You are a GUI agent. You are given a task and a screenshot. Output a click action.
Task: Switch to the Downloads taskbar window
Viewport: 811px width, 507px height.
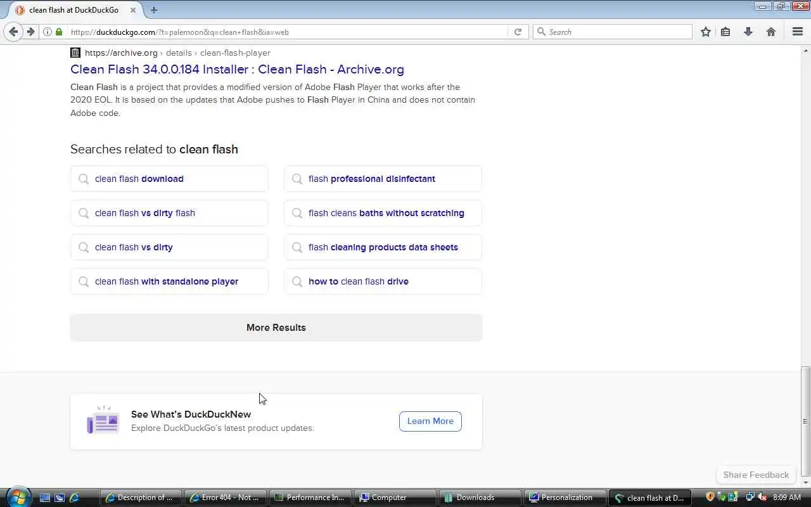click(x=480, y=497)
